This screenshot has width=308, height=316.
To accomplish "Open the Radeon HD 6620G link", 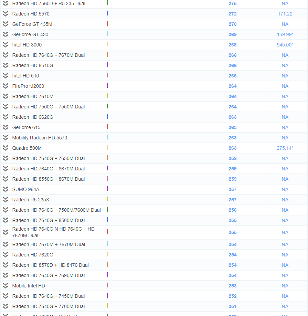I will click(33, 117).
